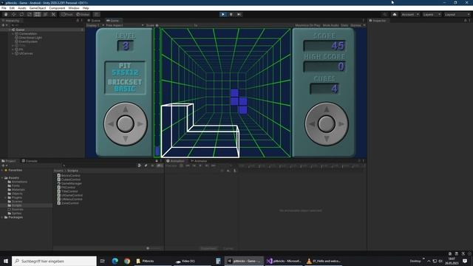Select the Scale tool
Image resolution: width=473 pixels, height=266 pixels.
pos(30,14)
